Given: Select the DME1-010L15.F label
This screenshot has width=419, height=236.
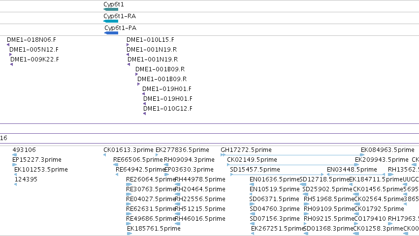Looking at the screenshot, I should (x=151, y=40).
